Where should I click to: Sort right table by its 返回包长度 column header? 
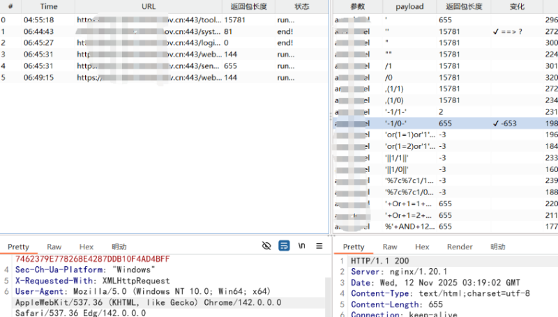(464, 6)
